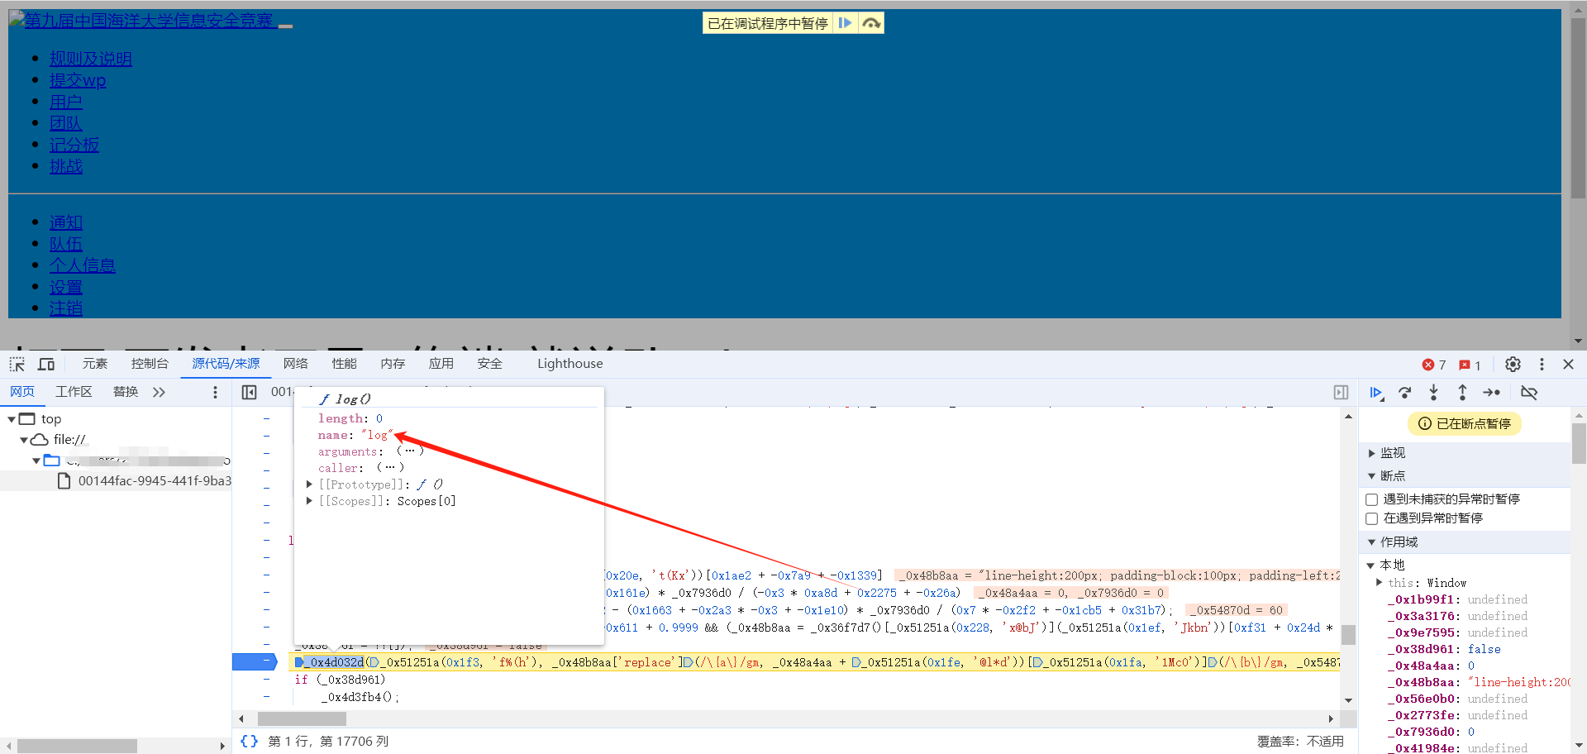Open the Memory (内存) tab
Screen dimensions: 1587x754
393,364
